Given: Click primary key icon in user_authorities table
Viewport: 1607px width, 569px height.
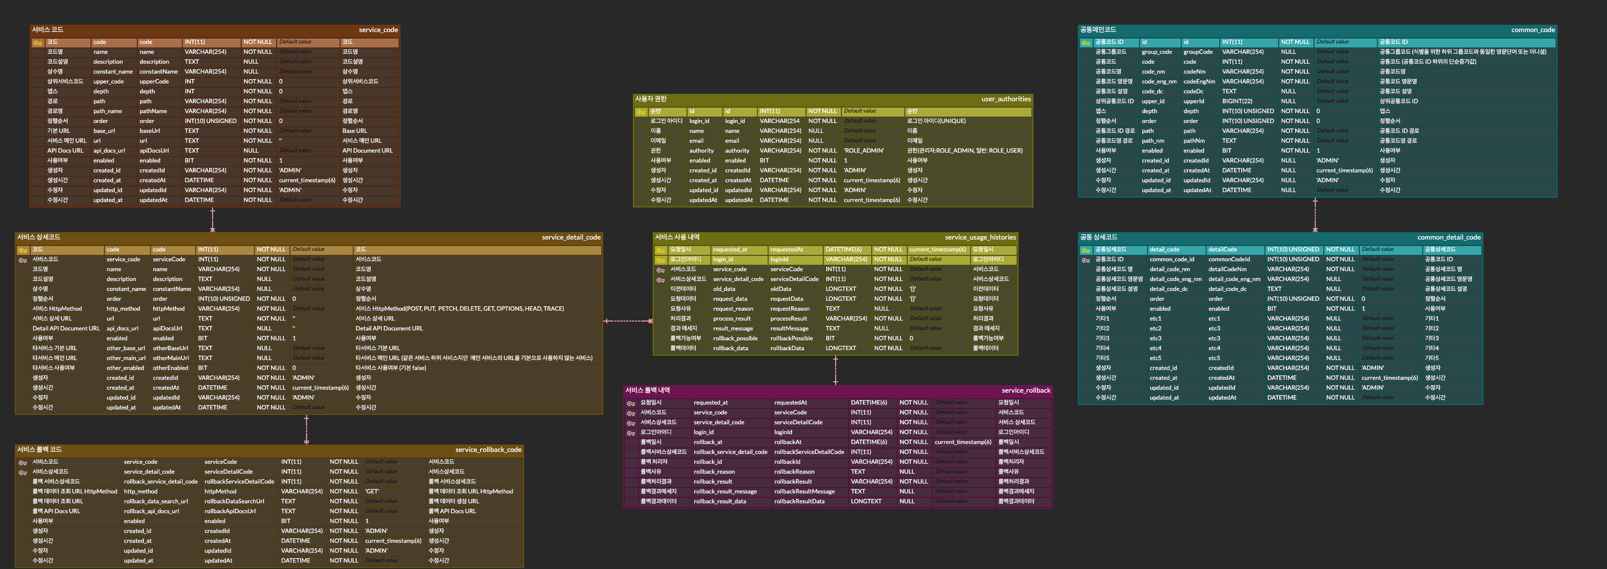Looking at the screenshot, I should (640, 112).
